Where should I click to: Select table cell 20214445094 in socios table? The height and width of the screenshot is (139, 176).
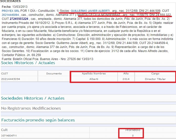pos(11,79)
